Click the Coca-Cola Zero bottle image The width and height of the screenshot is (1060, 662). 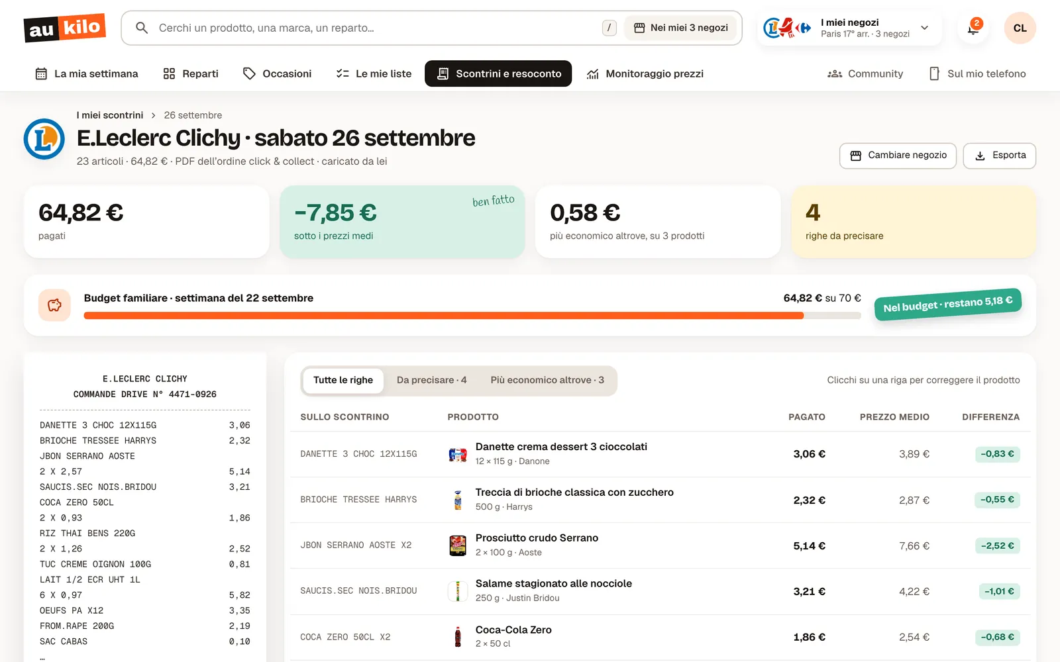pos(458,637)
